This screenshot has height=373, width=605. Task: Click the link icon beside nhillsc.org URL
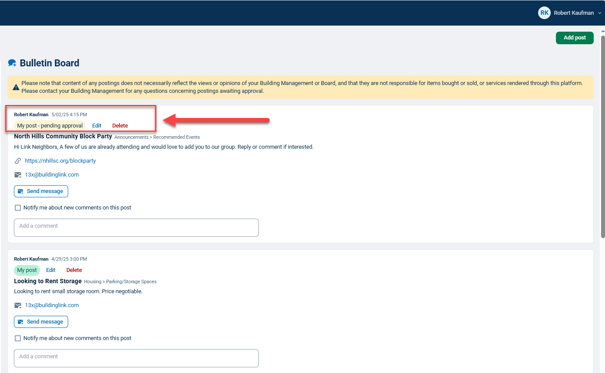pyautogui.click(x=18, y=161)
